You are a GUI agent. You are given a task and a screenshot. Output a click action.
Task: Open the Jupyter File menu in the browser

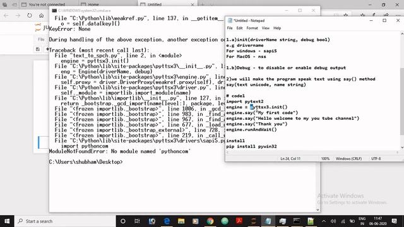click(41, 39)
